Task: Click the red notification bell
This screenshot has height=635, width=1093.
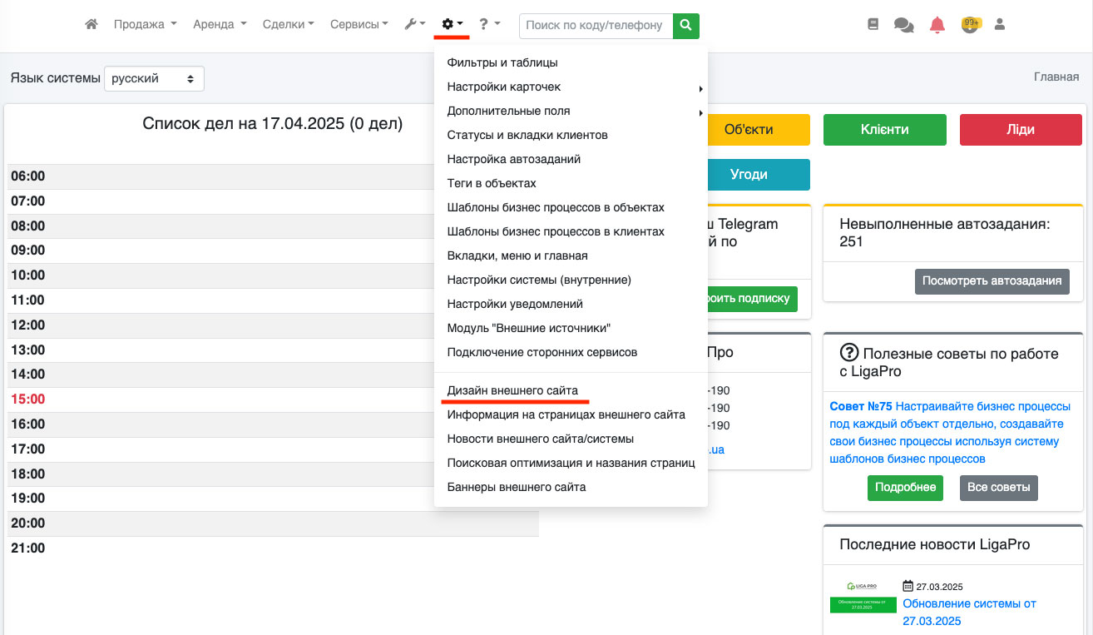Action: [937, 25]
